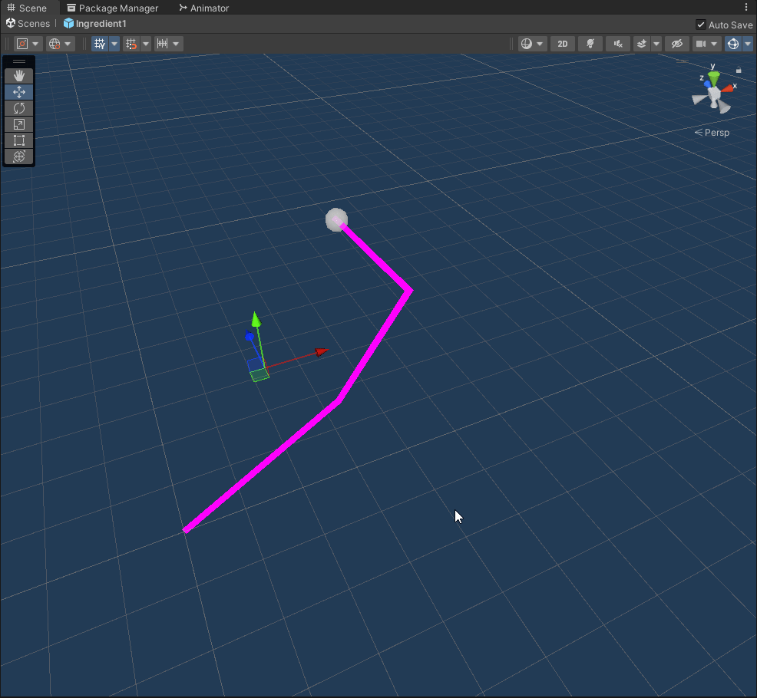This screenshot has height=698, width=757.
Task: Select the Rect tool
Action: [x=19, y=140]
